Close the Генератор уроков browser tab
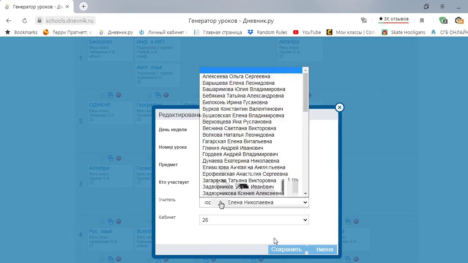The height and width of the screenshot is (263, 468). [67, 7]
